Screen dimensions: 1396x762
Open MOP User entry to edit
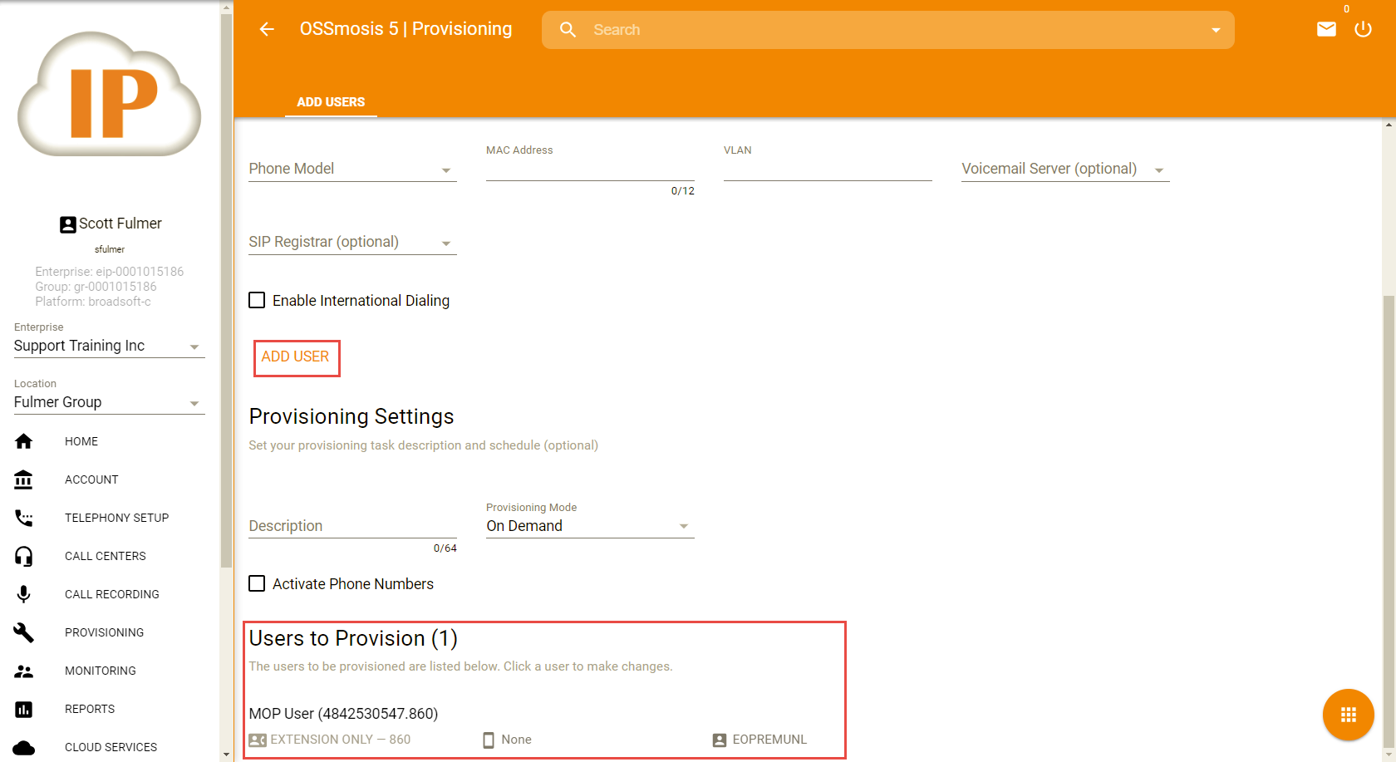[343, 714]
